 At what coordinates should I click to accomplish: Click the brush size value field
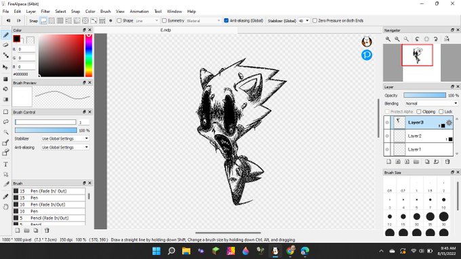click(x=84, y=122)
